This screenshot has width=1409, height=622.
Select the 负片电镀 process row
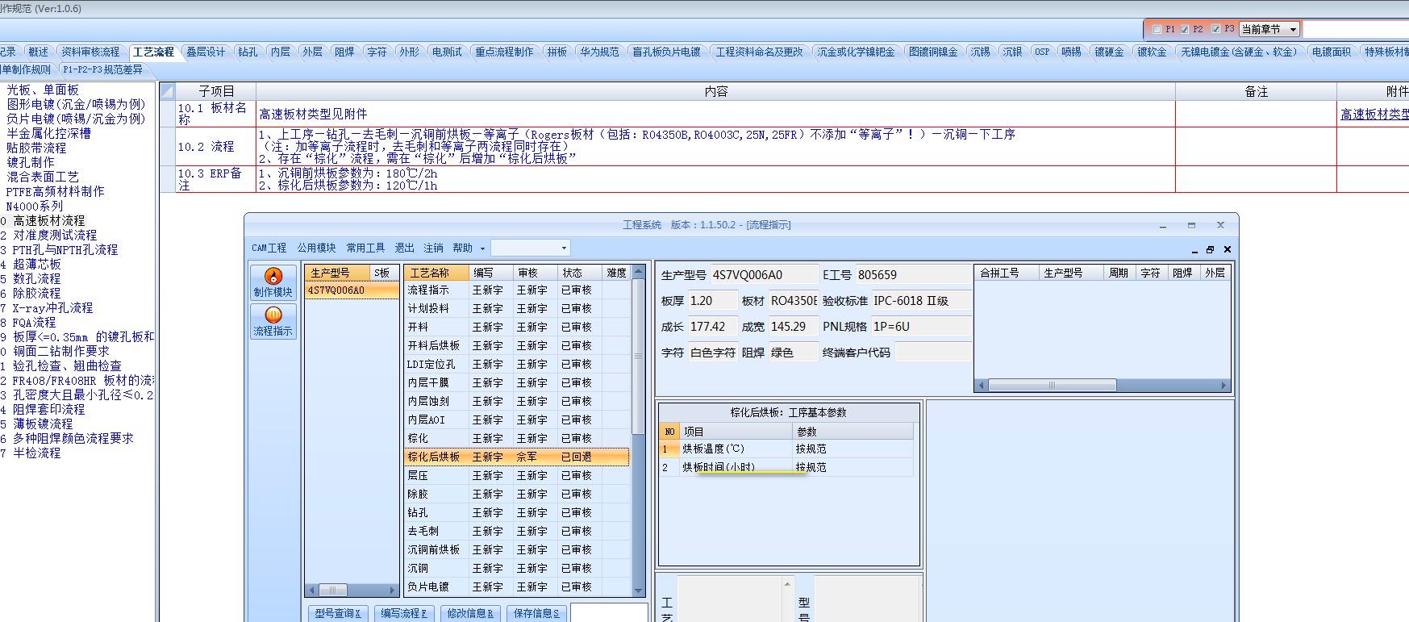tap(517, 587)
